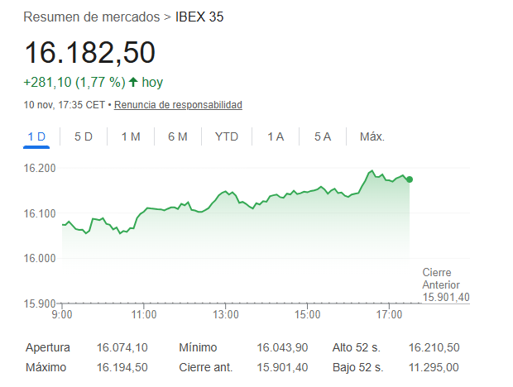This screenshot has width=513, height=387.
Task: Open the 1 M range tab
Action: [131, 136]
